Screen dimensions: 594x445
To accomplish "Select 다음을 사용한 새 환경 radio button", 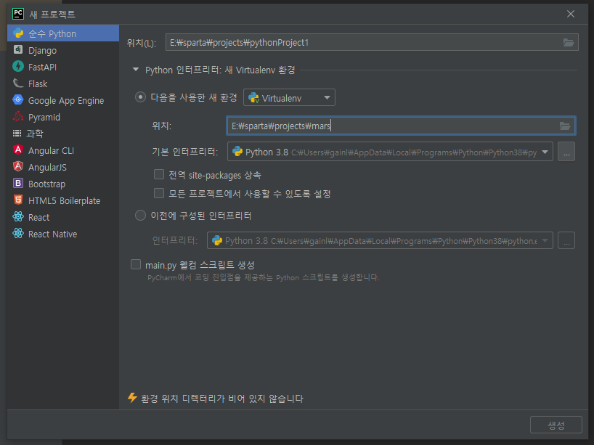I will point(140,97).
